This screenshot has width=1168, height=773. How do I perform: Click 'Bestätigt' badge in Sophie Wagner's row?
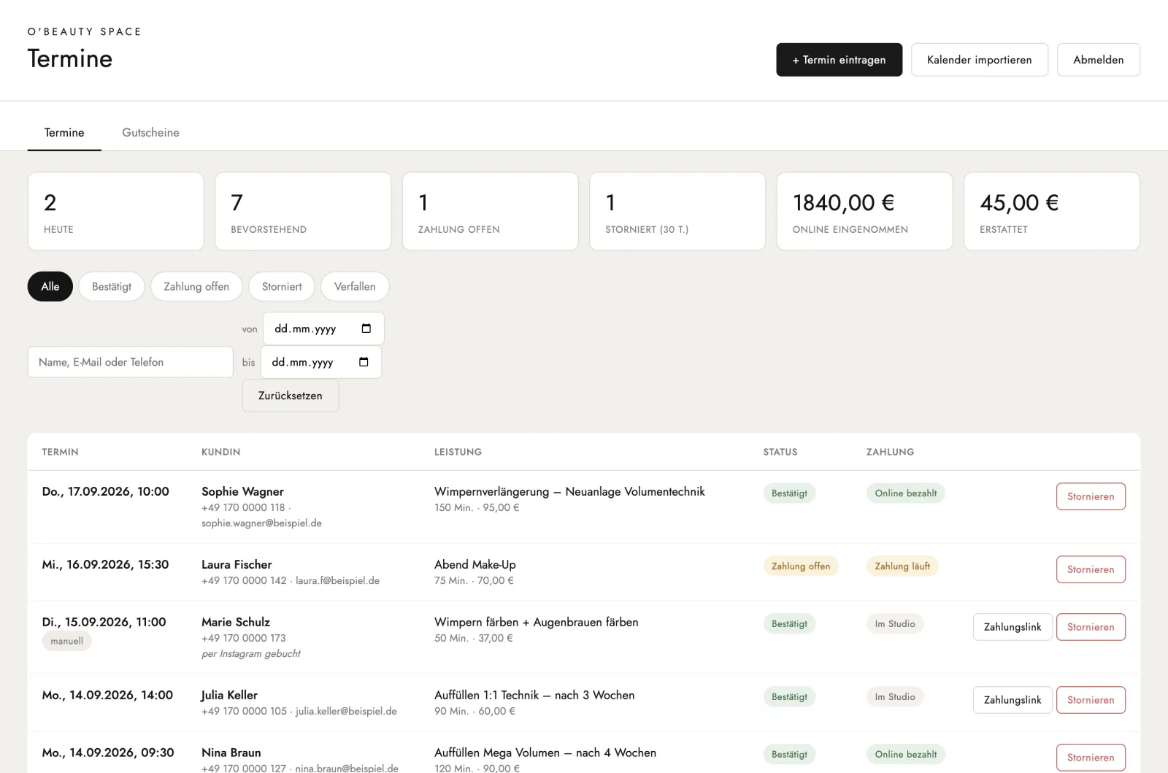(x=789, y=493)
